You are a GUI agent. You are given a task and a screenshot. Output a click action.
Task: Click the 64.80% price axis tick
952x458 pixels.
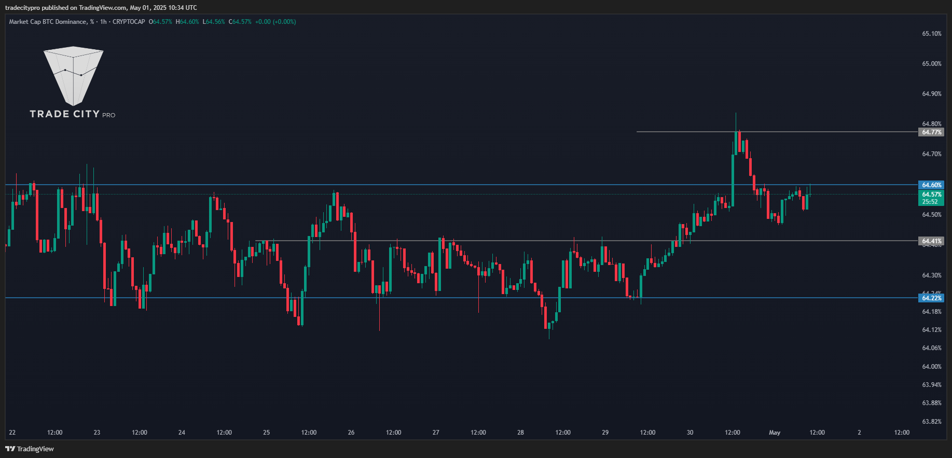point(932,124)
